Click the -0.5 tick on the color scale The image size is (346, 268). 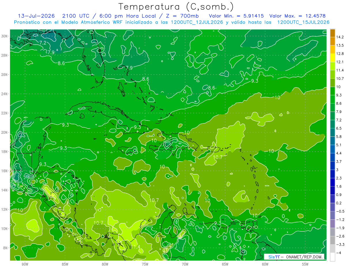pyautogui.click(x=340, y=211)
